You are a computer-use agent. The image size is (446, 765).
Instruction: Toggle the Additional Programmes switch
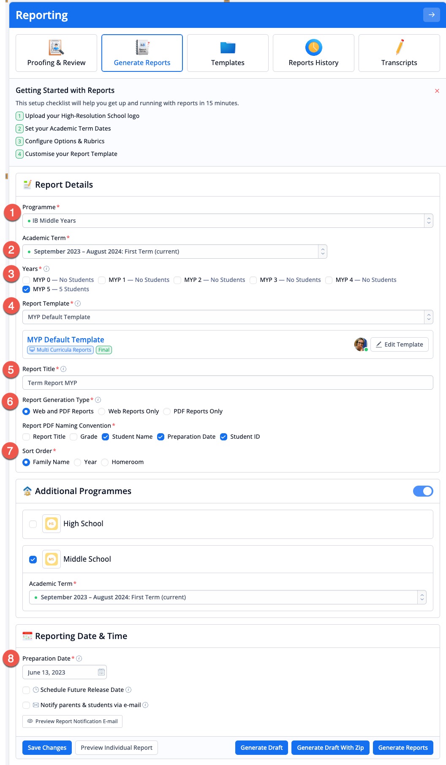pos(423,491)
